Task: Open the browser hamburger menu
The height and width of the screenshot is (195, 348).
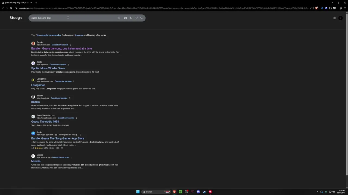Action: [x=345, y=8]
